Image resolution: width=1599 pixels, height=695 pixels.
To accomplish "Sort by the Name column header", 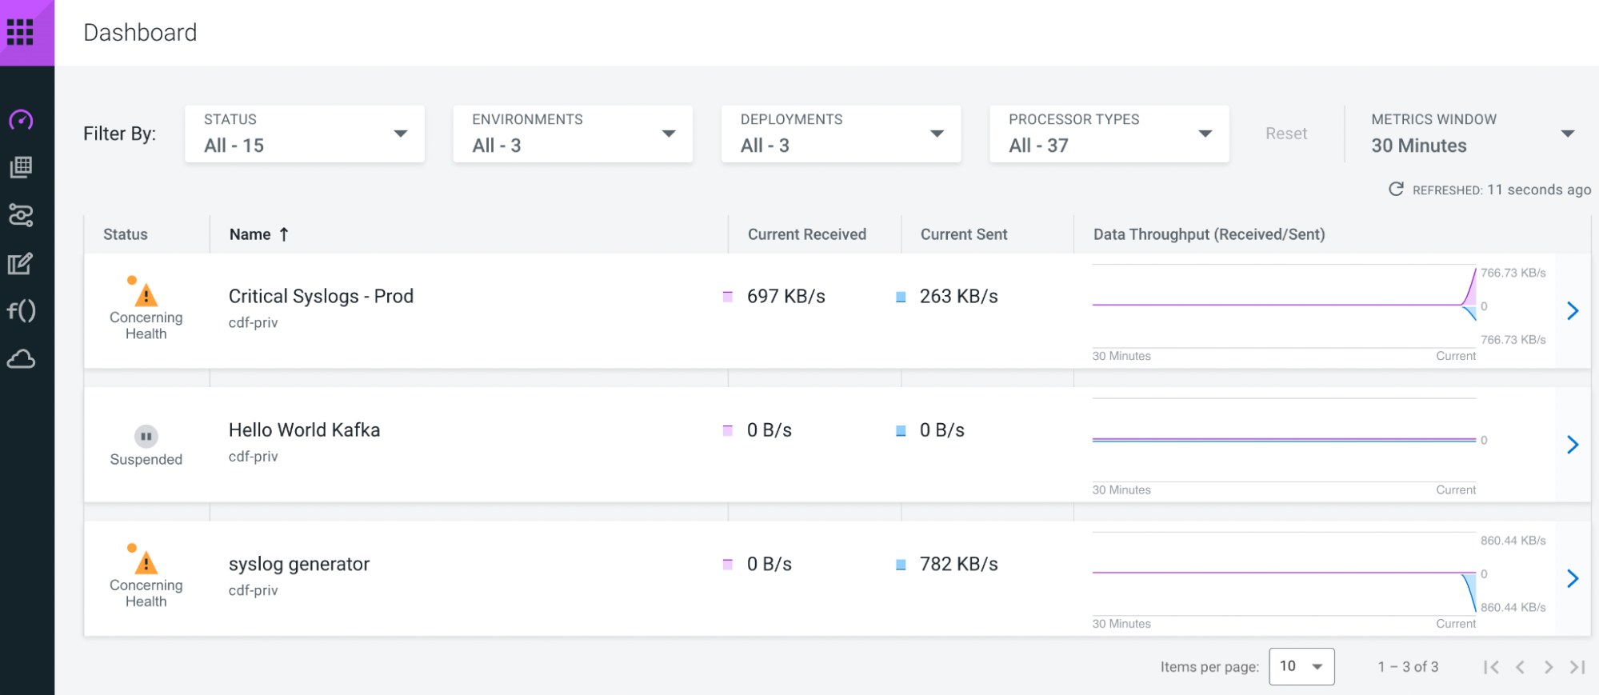I will pos(250,234).
